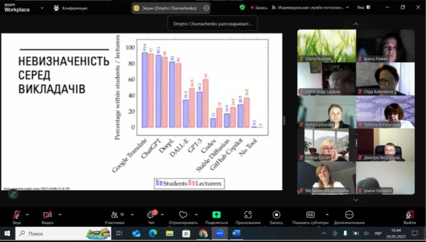Toggle Показать субтитры captions

(x=310, y=215)
